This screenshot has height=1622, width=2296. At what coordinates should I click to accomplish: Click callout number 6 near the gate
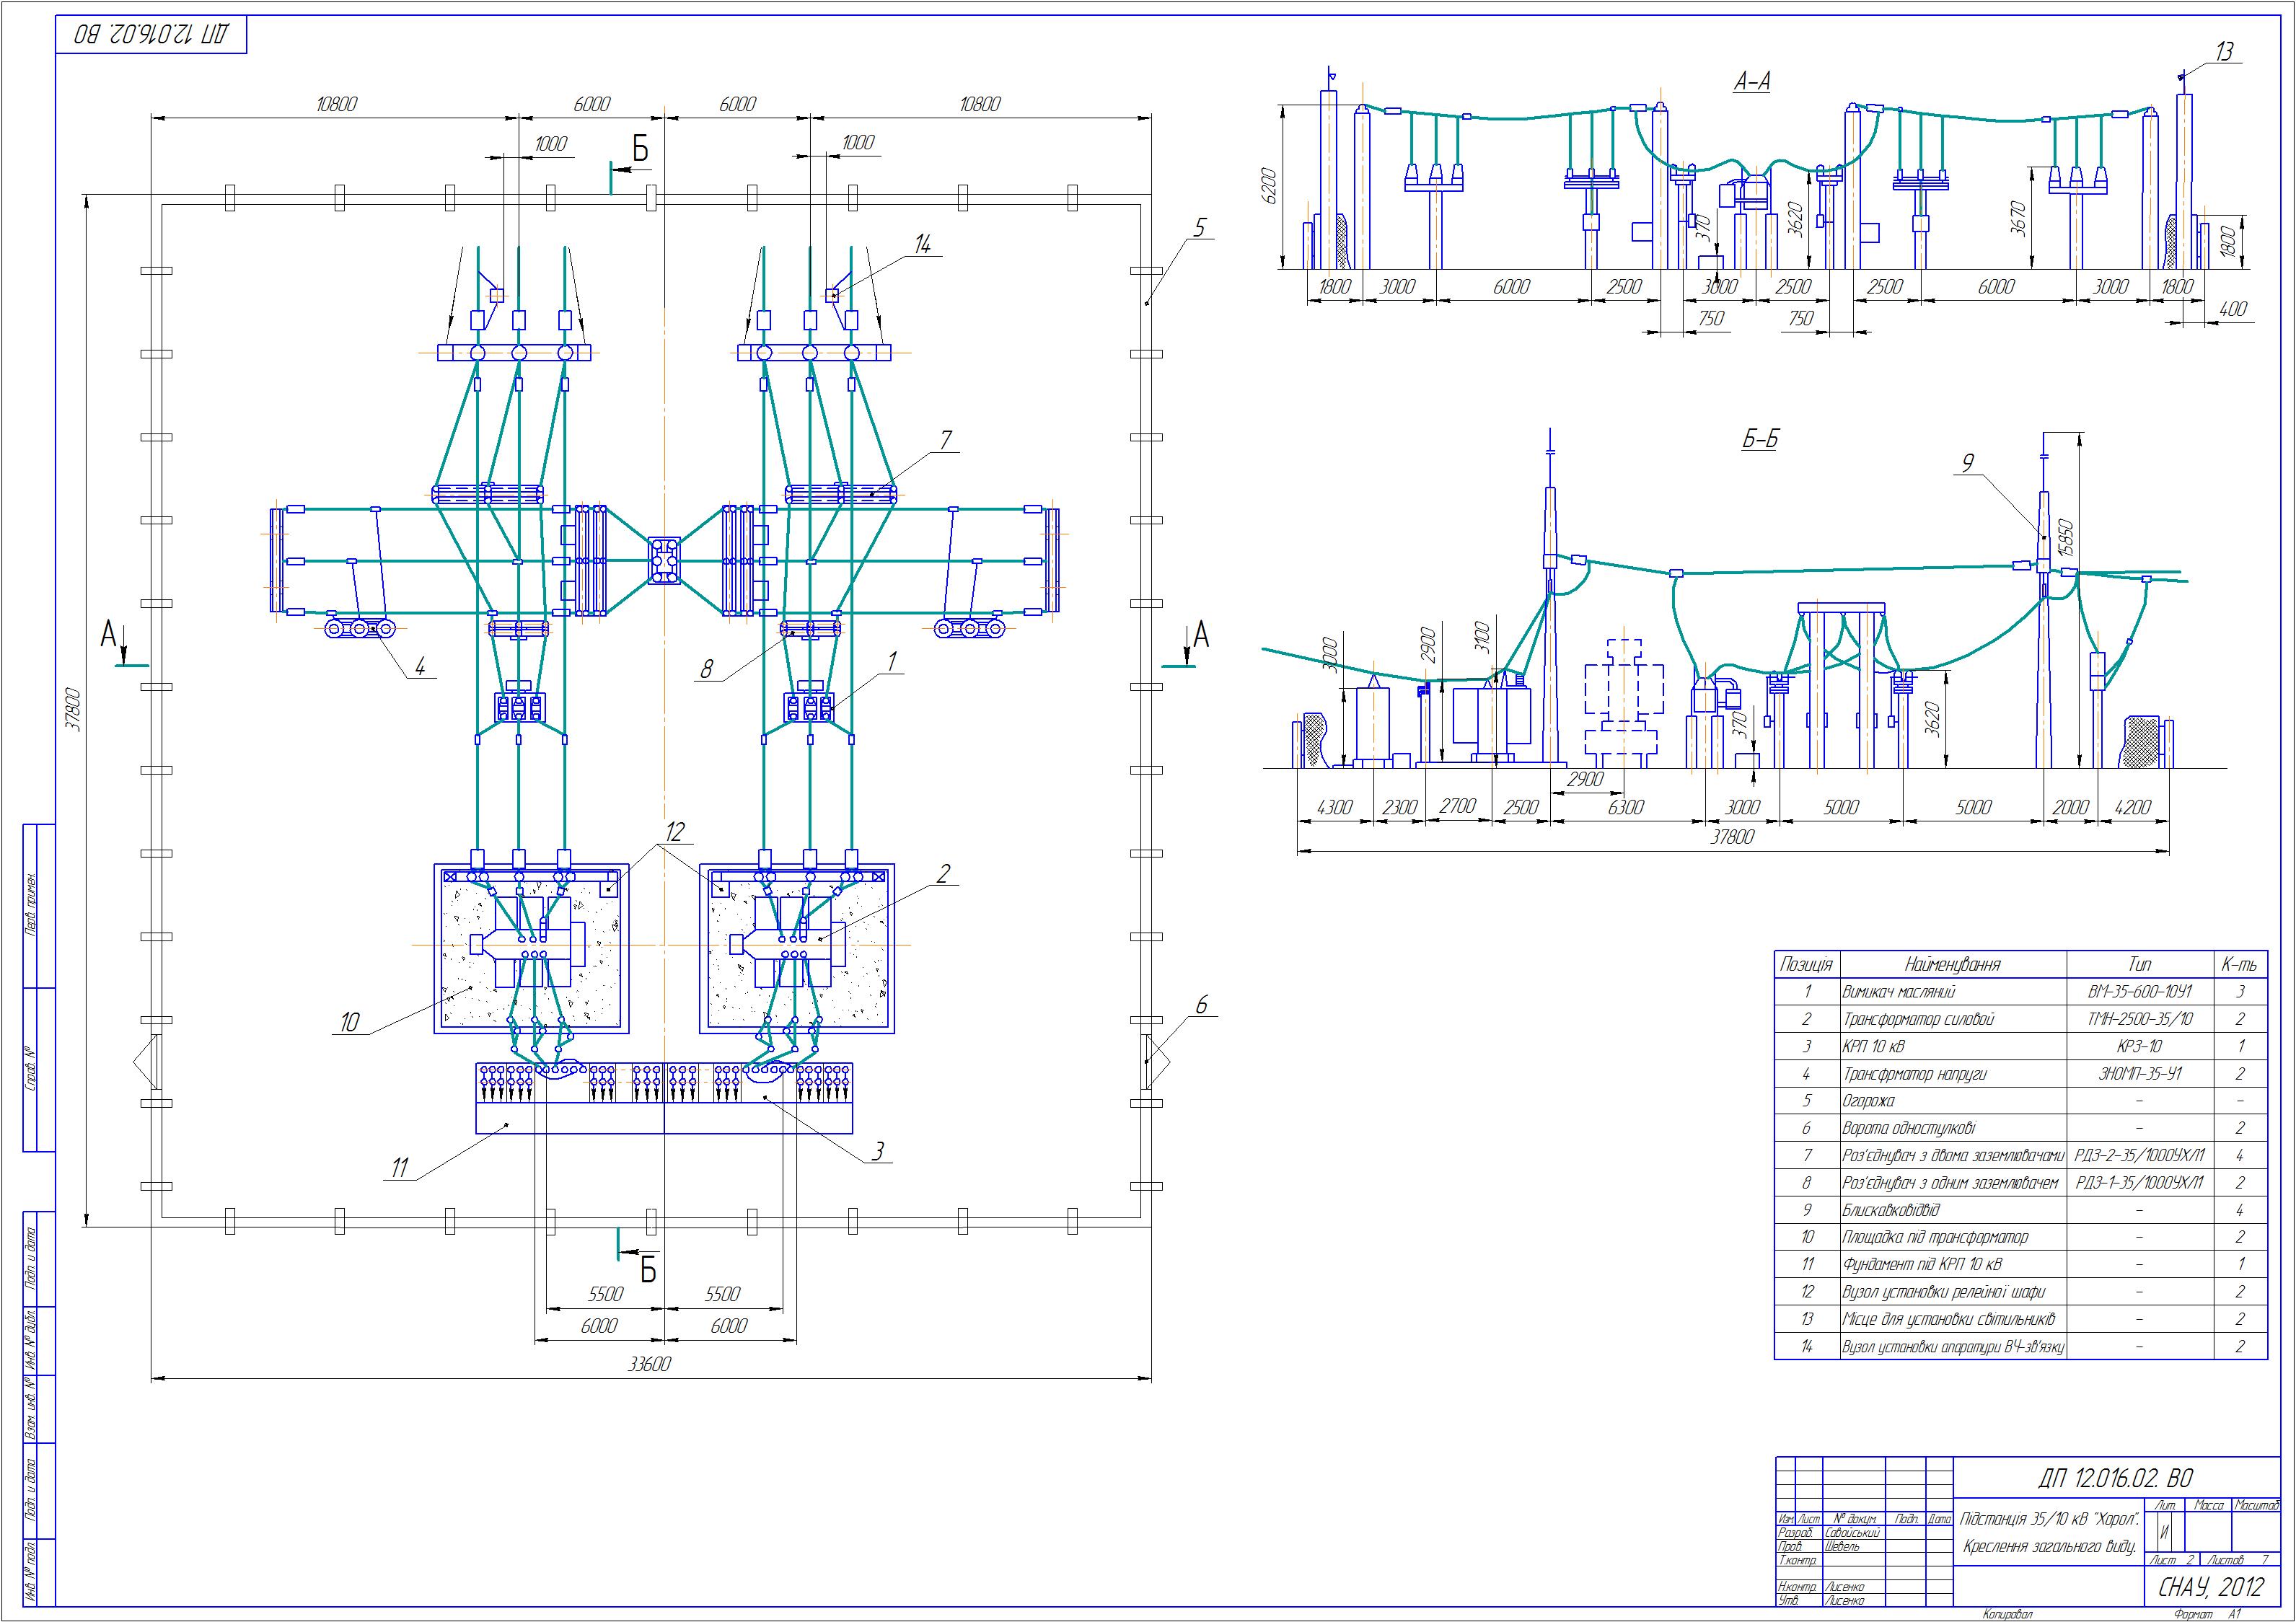(x=1201, y=1006)
